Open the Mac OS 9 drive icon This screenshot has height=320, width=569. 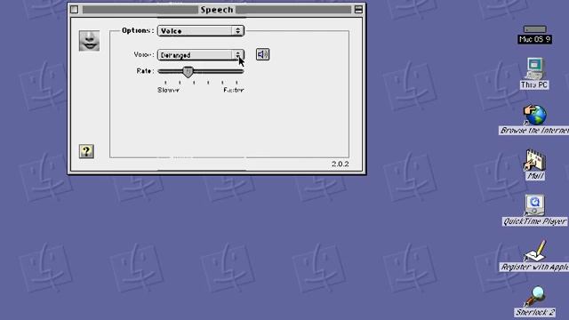(x=535, y=29)
